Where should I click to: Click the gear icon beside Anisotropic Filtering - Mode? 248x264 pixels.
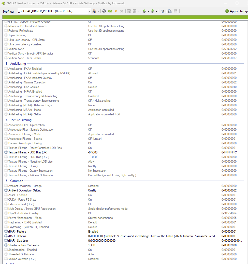pyautogui.click(x=6, y=134)
